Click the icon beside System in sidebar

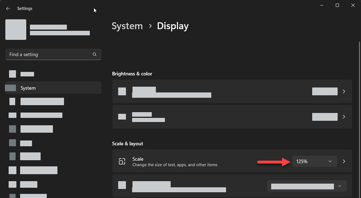(11, 88)
